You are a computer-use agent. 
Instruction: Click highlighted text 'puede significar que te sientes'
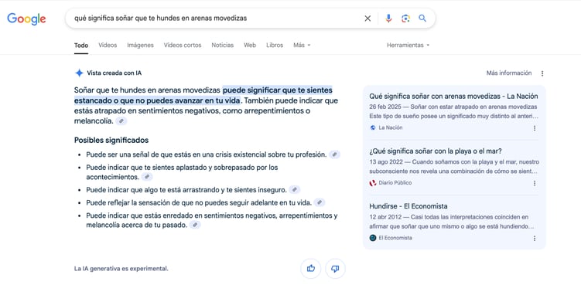click(x=278, y=90)
